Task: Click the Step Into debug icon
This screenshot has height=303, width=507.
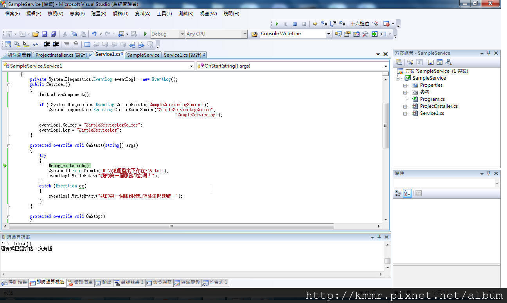Action: (x=324, y=23)
